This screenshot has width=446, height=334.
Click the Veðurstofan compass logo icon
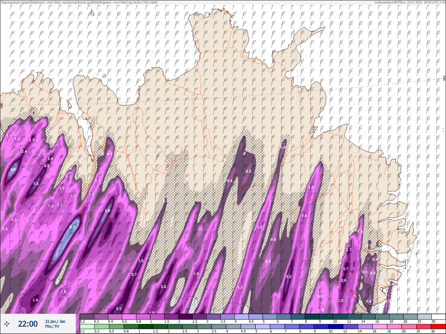[x=7, y=324]
